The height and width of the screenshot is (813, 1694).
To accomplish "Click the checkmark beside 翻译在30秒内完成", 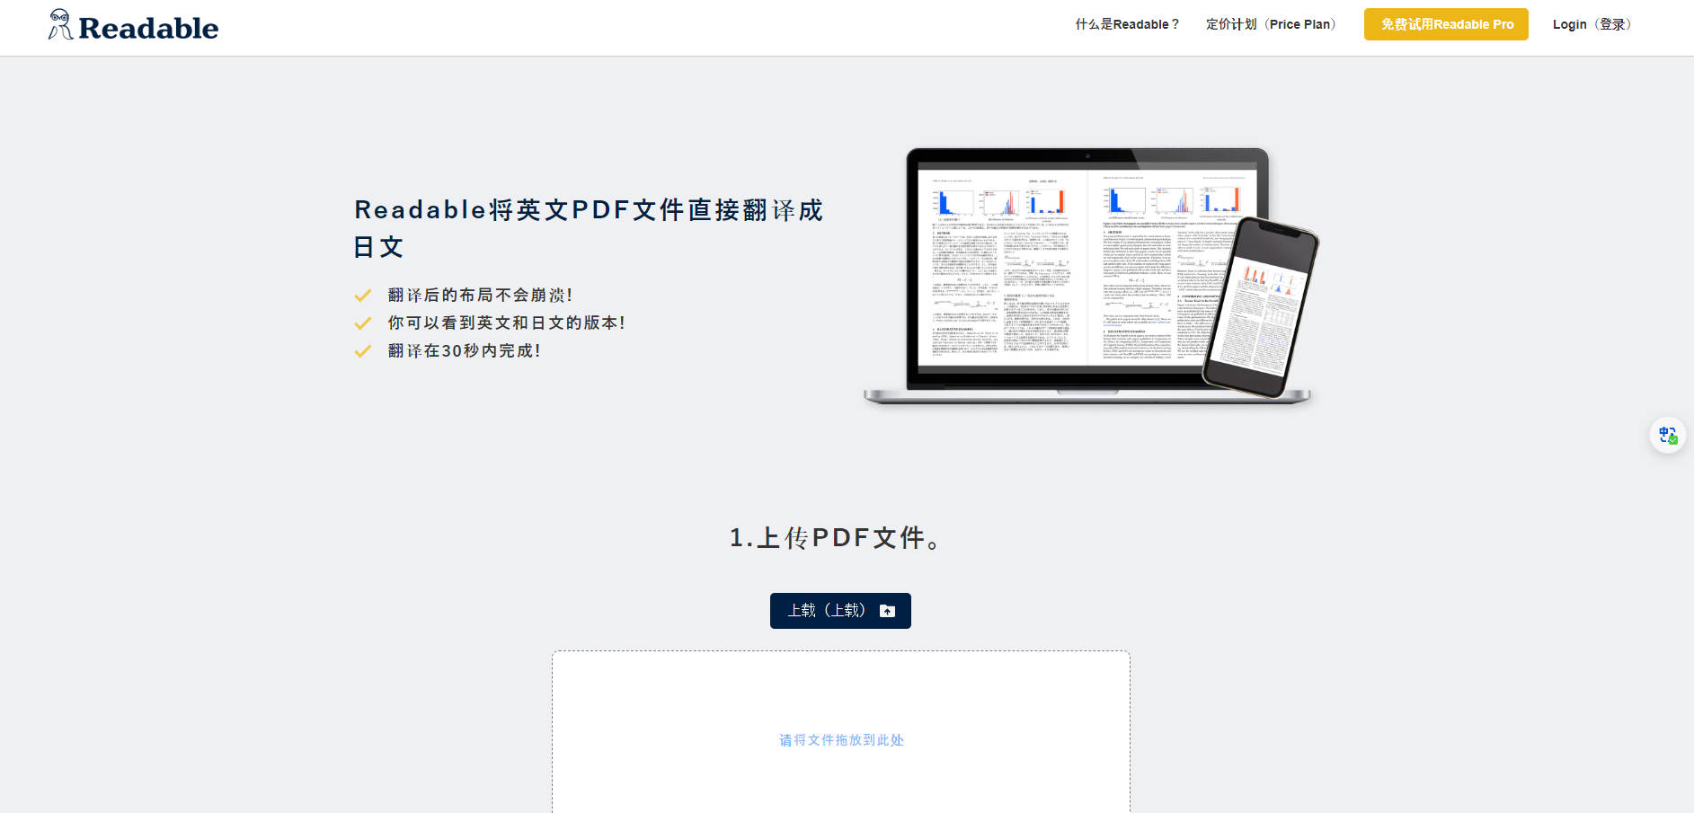I will (x=363, y=350).
